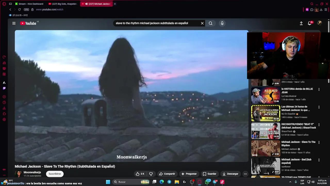Open Microsoft Edge from taskbar
This screenshot has width=330, height=186.
click(162, 182)
